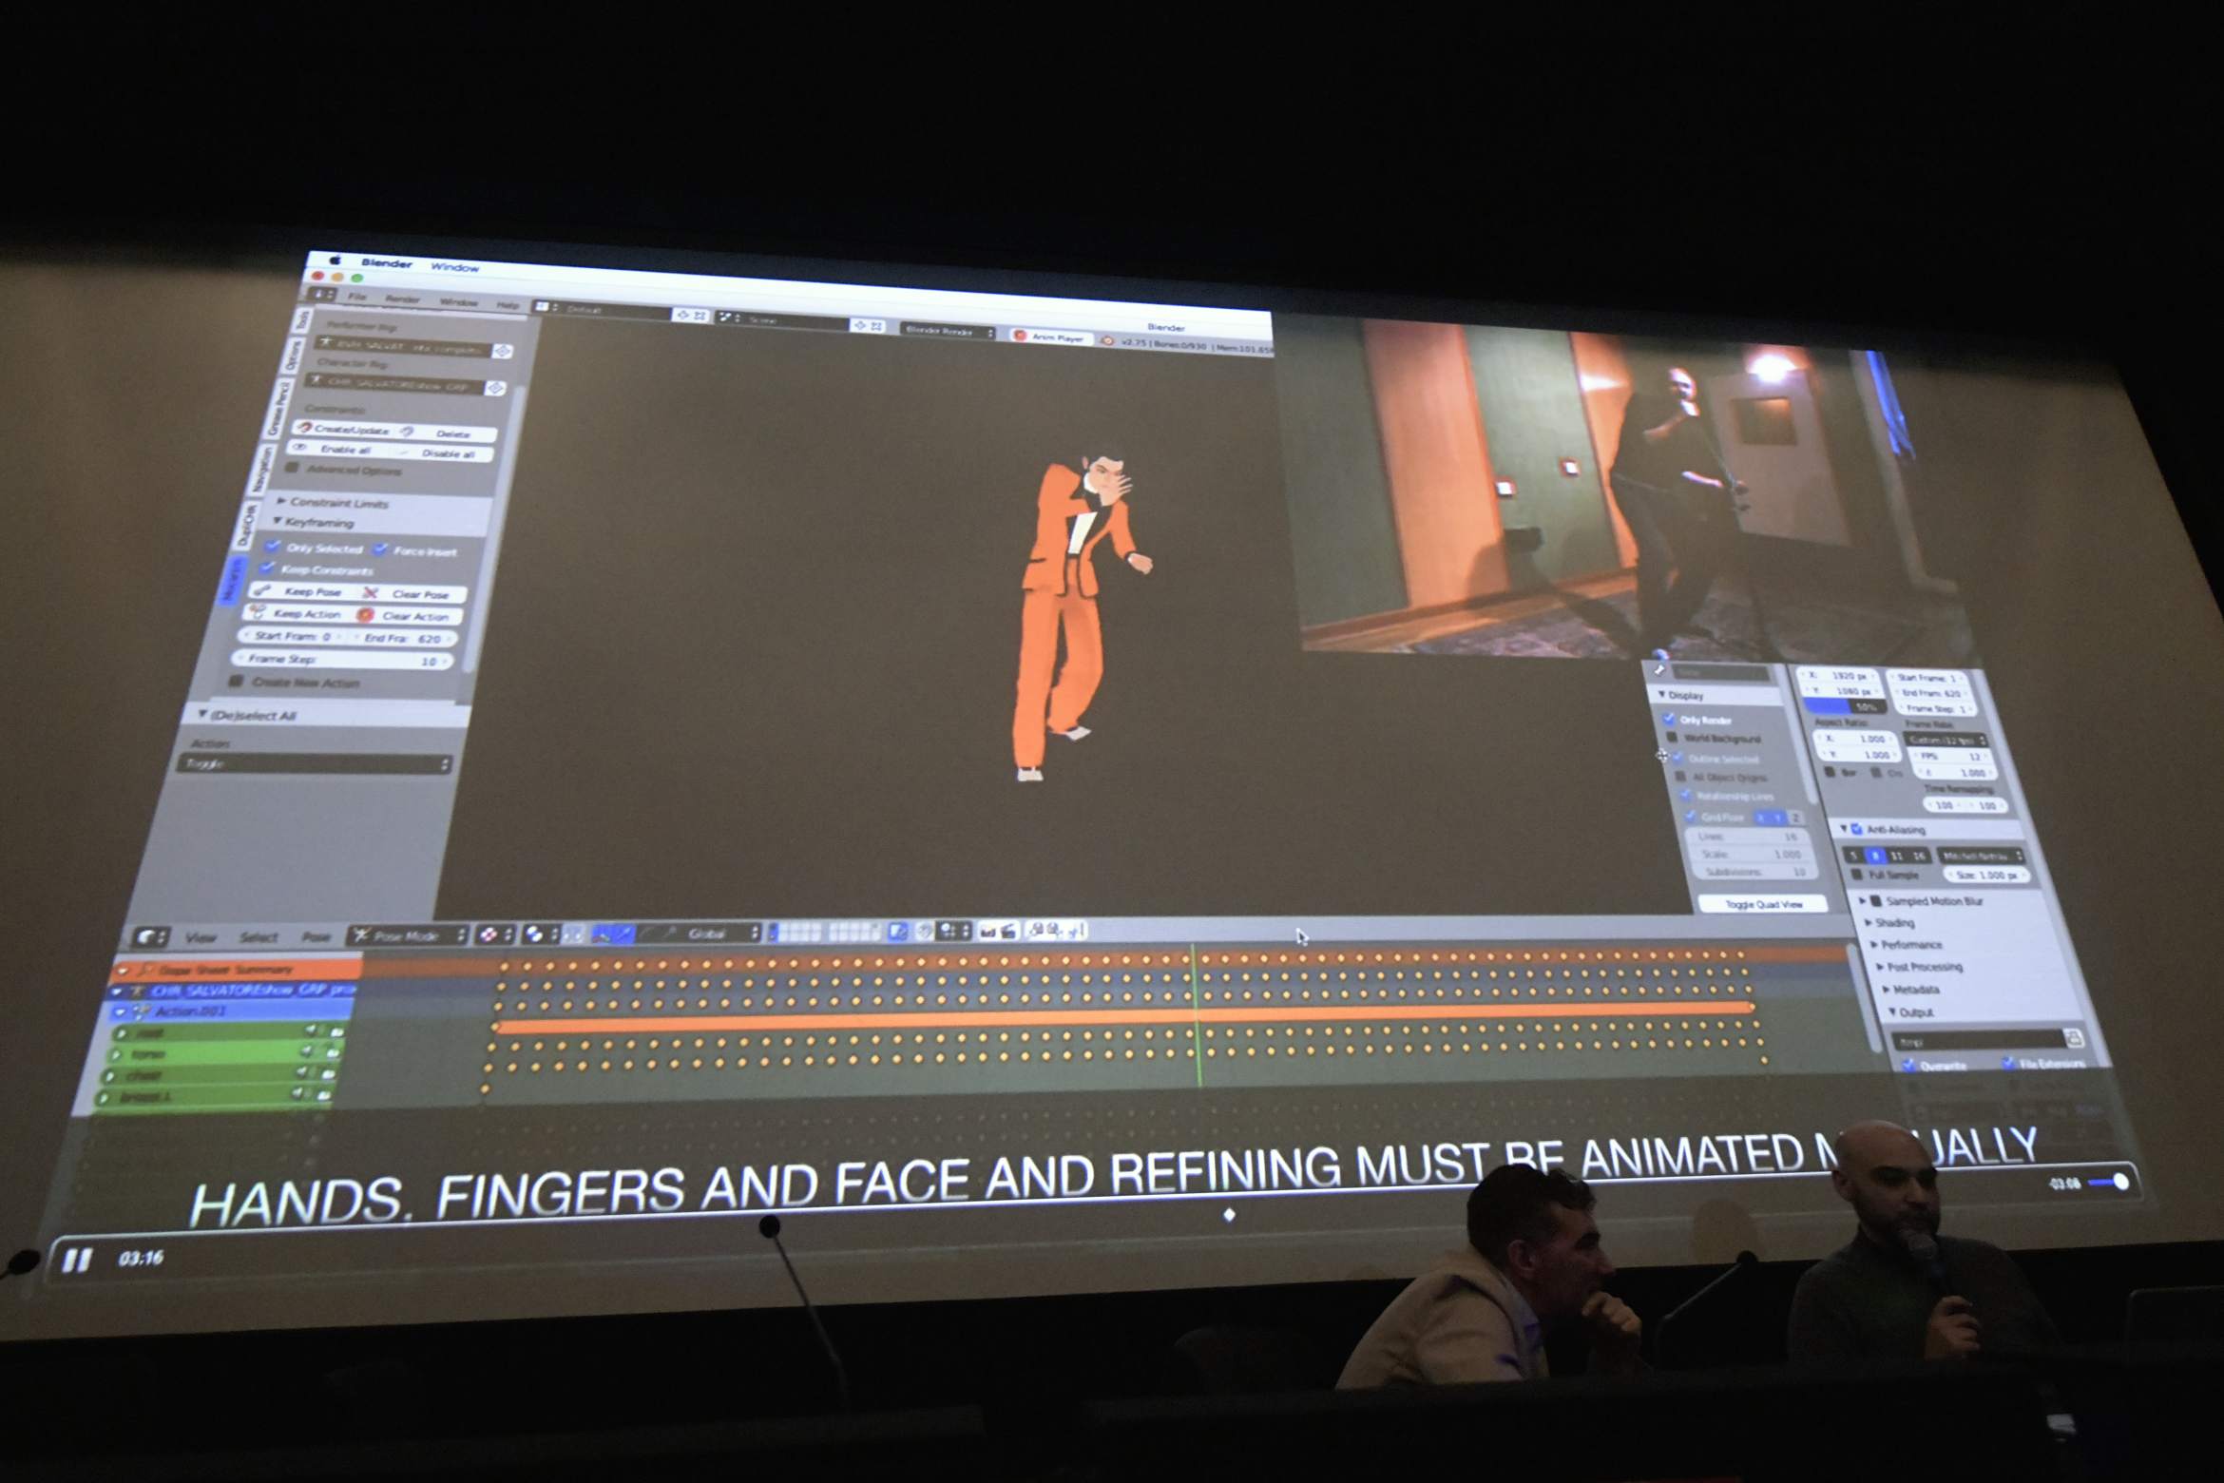The height and width of the screenshot is (1483, 2224).
Task: Click the output path folder icon
Action: click(2075, 1037)
